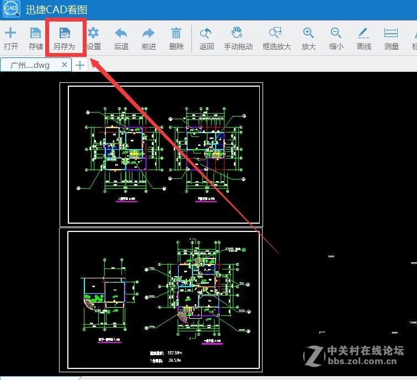Return to full view with 返回
This screenshot has height=380, width=417.
coord(206,38)
